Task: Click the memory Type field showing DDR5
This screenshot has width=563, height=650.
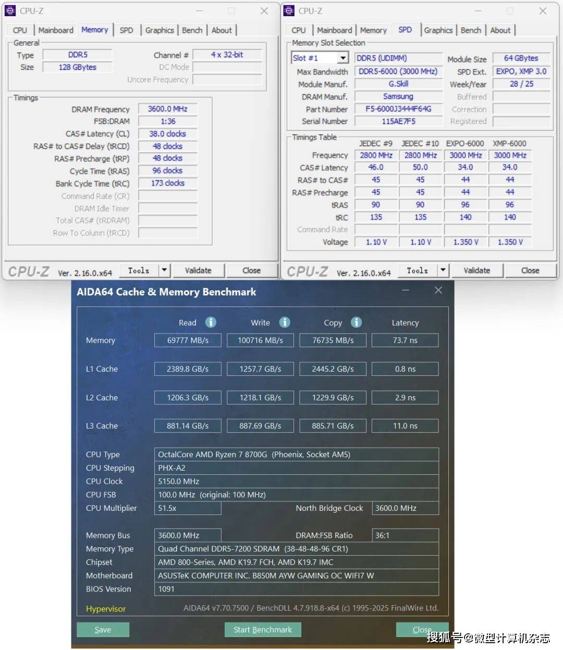Action: pyautogui.click(x=78, y=55)
